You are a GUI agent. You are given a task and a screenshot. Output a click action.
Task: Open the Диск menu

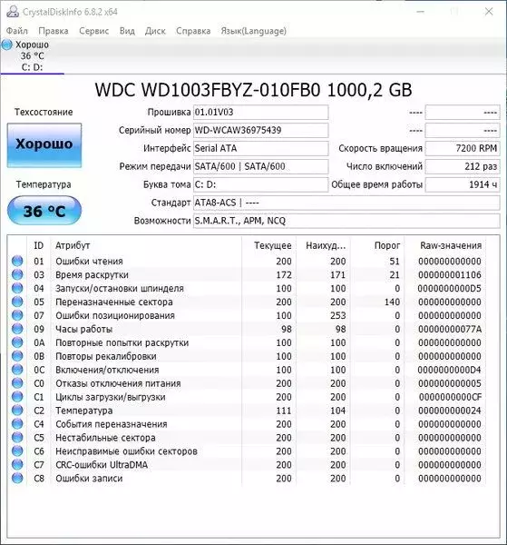(155, 31)
